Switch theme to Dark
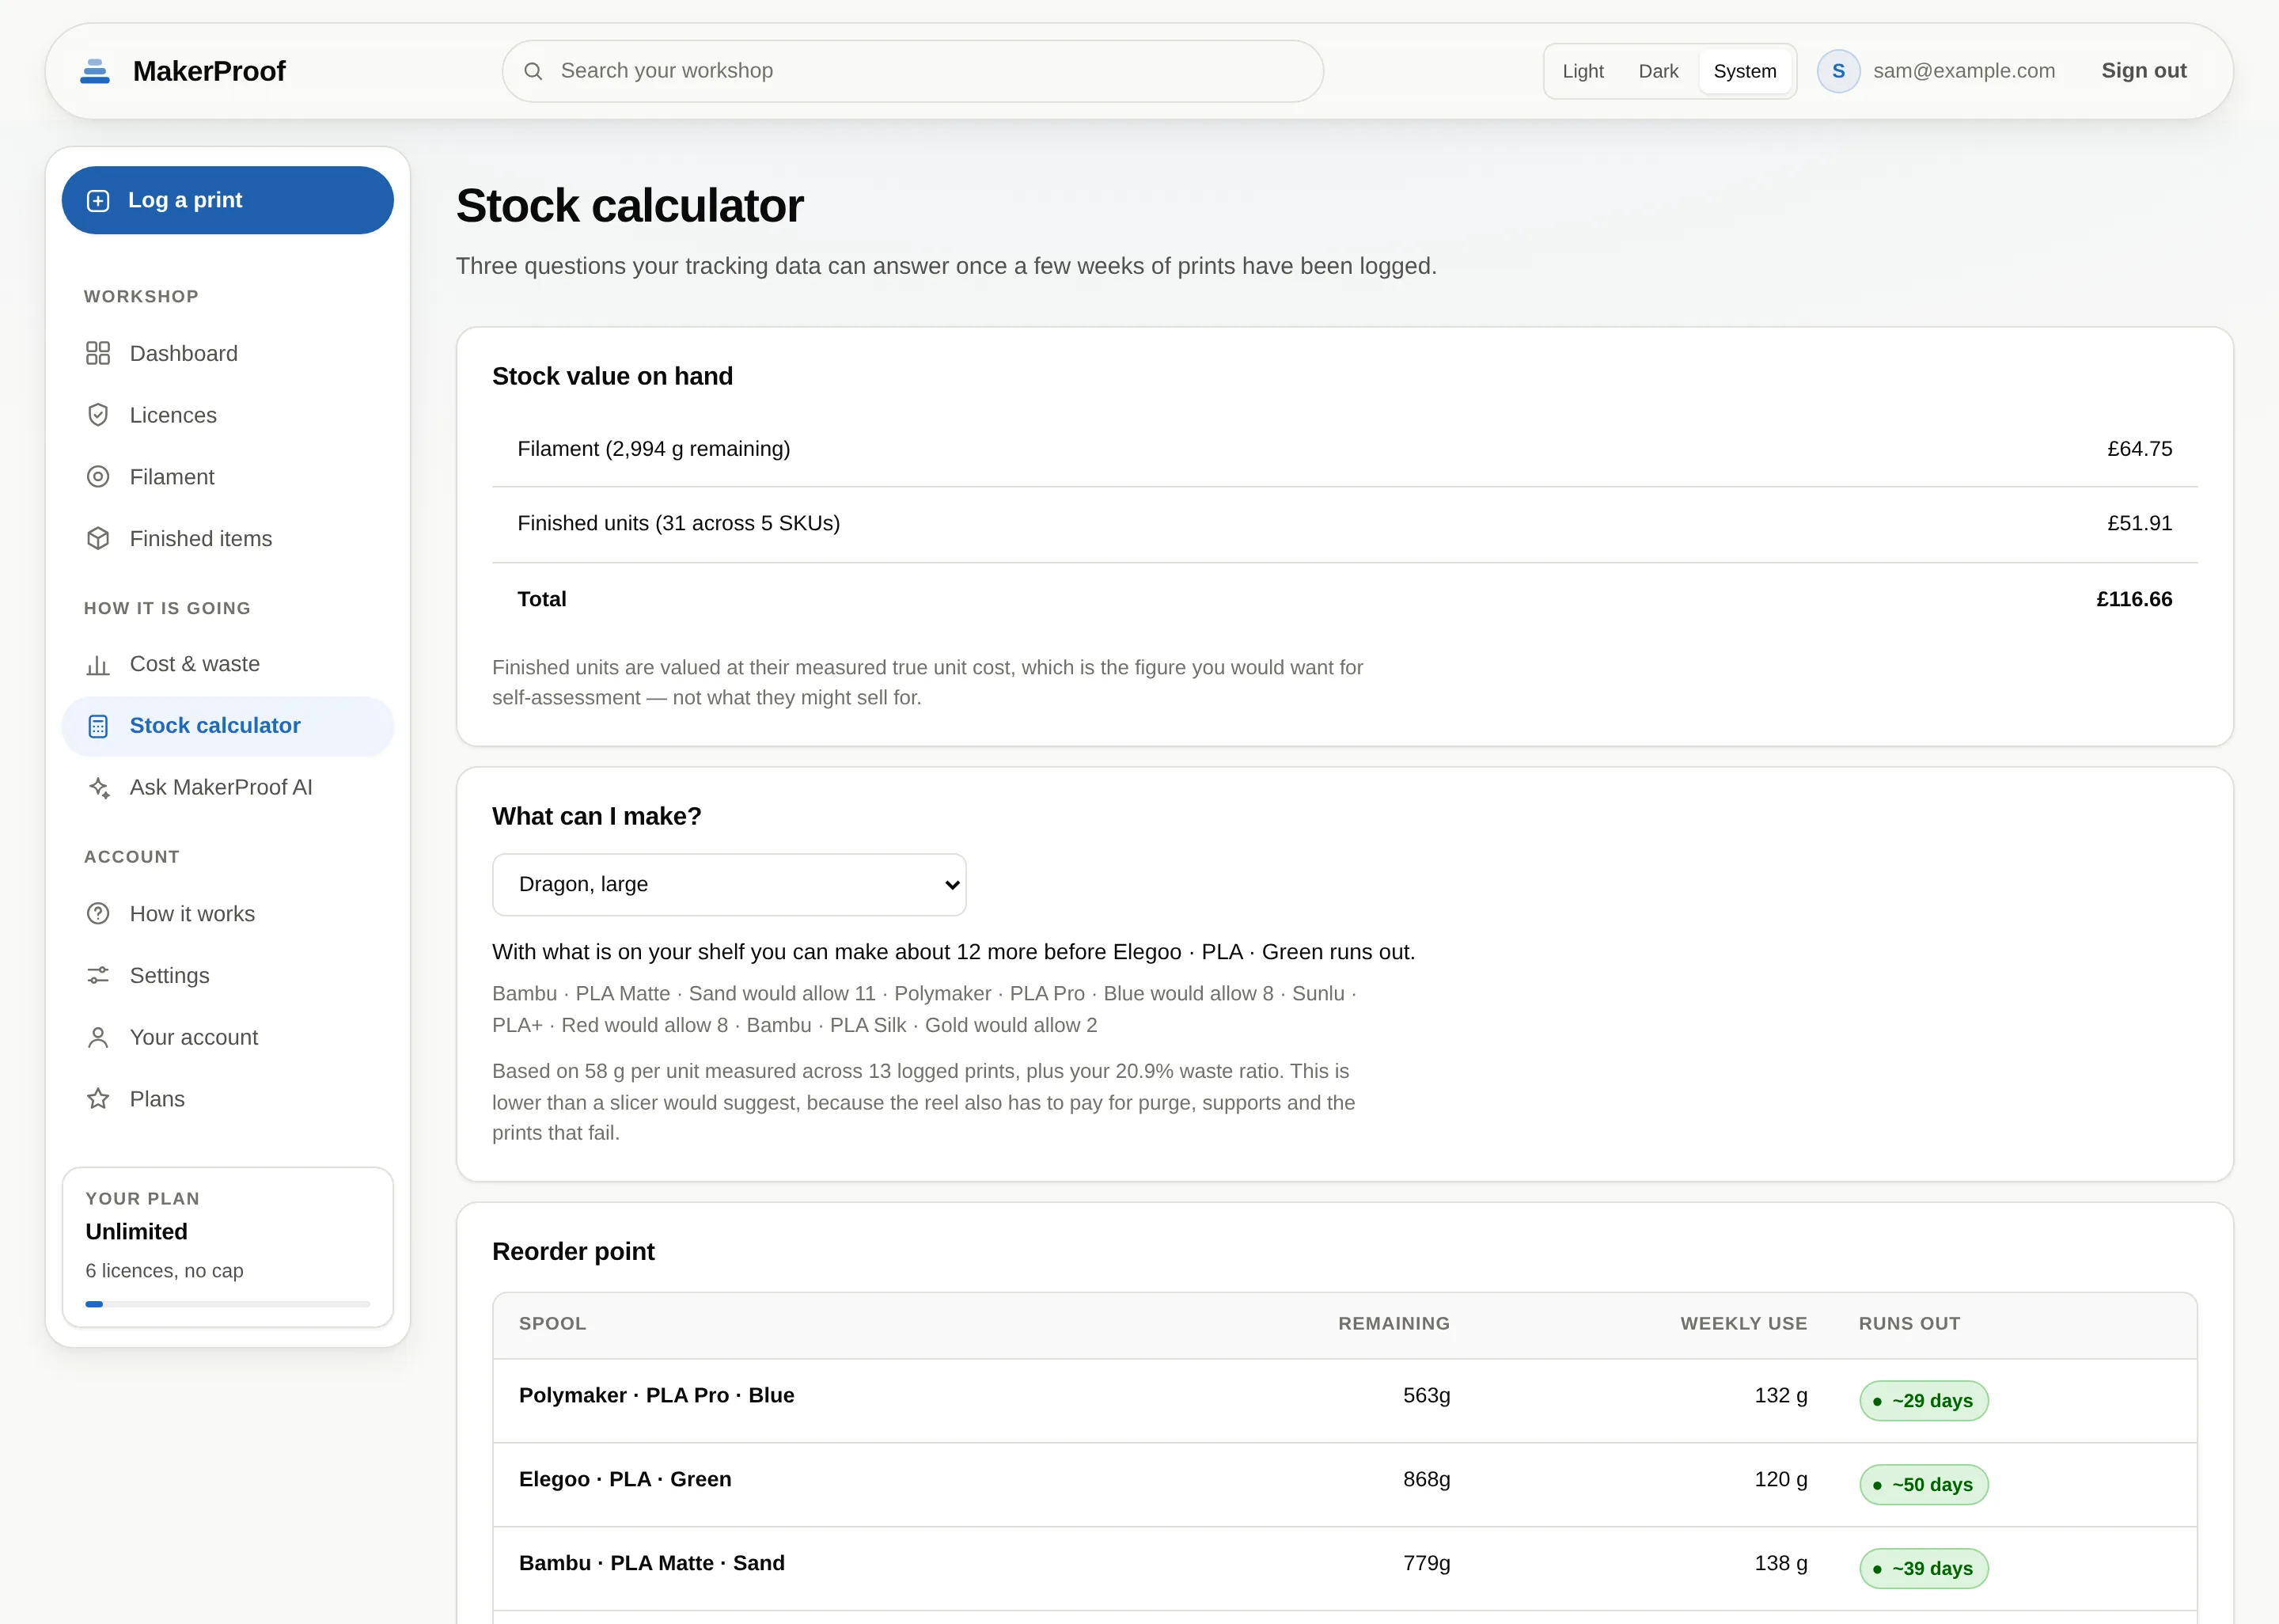This screenshot has height=1624, width=2279. tap(1659, 71)
